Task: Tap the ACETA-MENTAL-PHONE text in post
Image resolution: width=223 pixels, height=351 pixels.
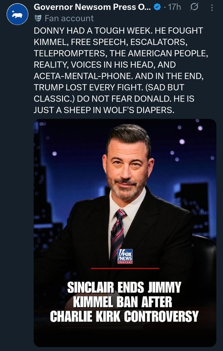Action: [x=83, y=76]
